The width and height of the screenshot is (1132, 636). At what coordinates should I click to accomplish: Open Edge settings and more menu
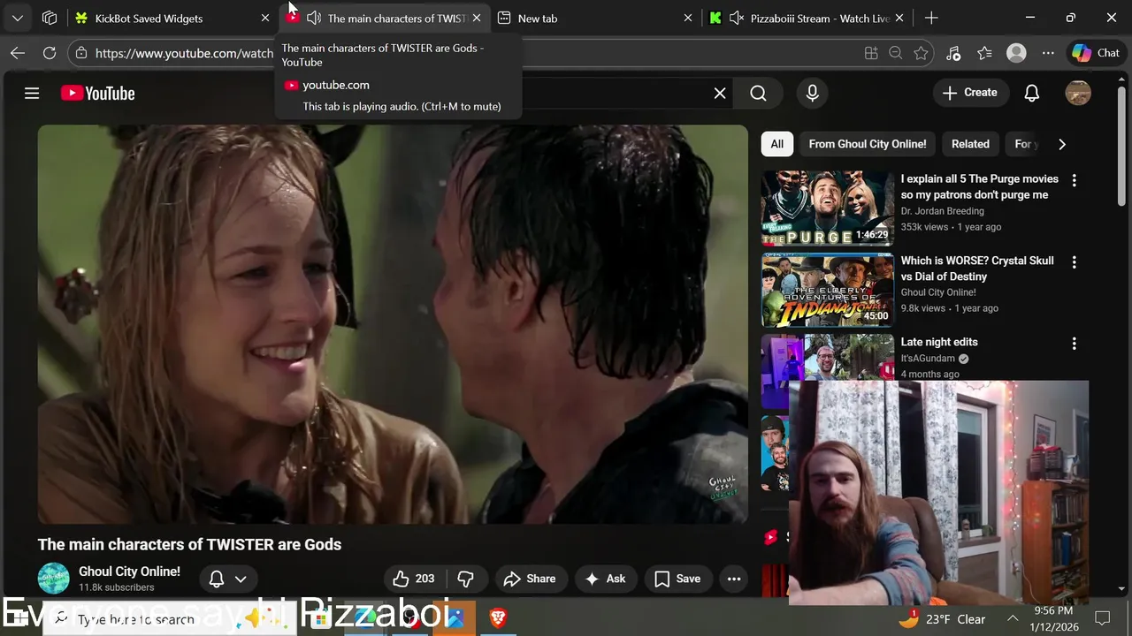tap(1048, 53)
